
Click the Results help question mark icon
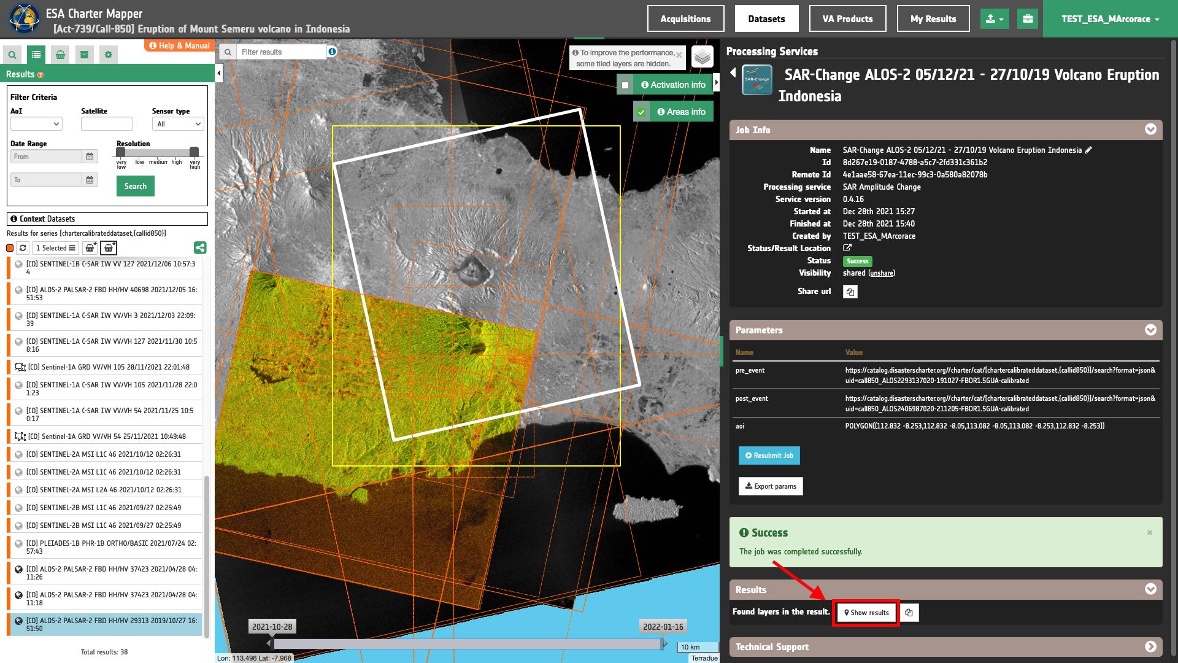[x=40, y=75]
